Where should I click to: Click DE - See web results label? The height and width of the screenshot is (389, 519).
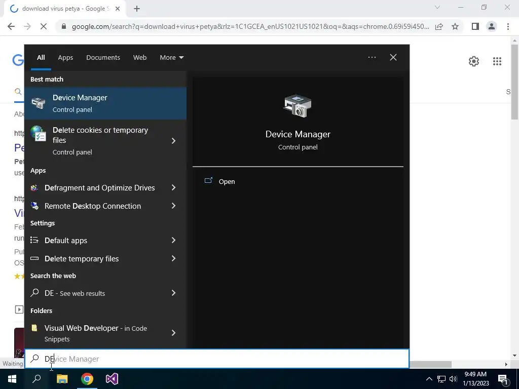75,293
